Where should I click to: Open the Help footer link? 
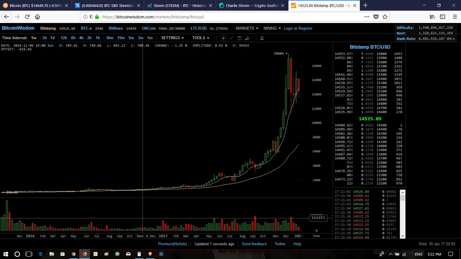(297, 244)
